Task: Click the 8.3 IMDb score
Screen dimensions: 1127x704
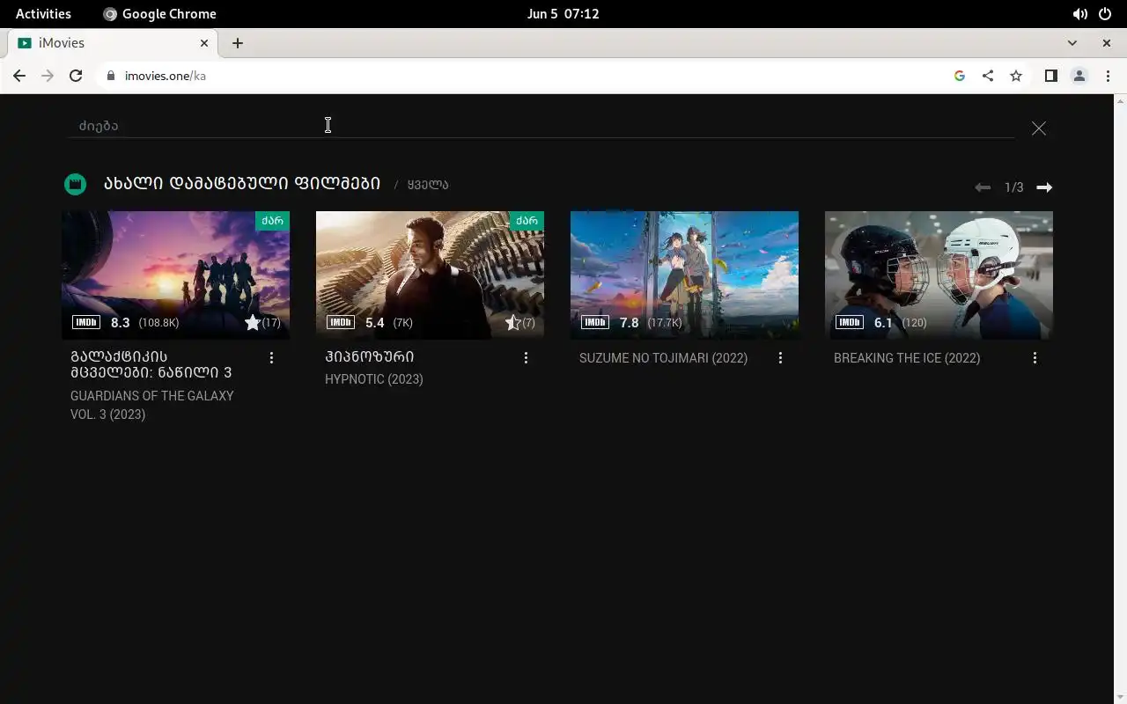Action: point(120,323)
